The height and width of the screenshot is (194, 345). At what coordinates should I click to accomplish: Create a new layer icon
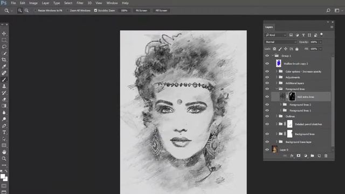(319, 156)
